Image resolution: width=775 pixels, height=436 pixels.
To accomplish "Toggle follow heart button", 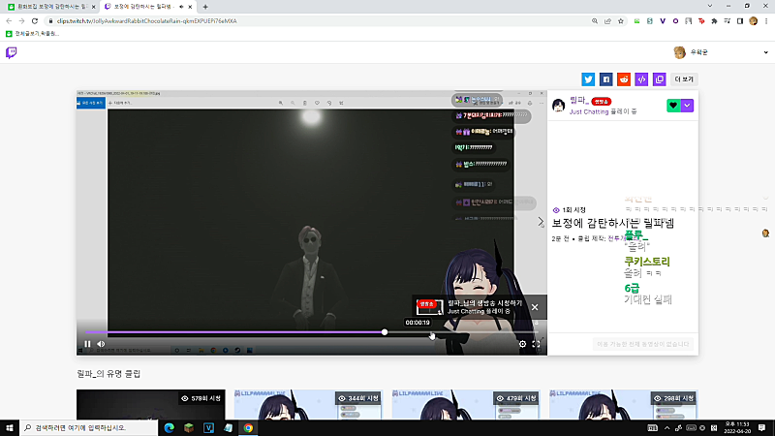I will coord(673,106).
